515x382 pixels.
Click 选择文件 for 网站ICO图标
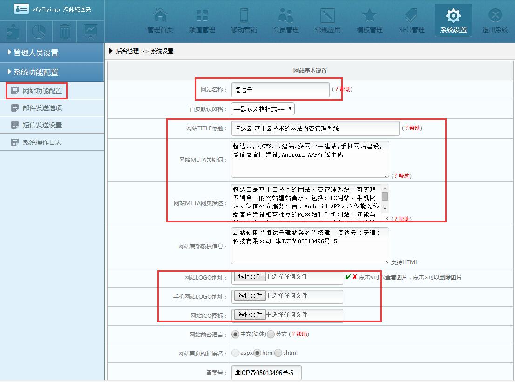point(250,315)
